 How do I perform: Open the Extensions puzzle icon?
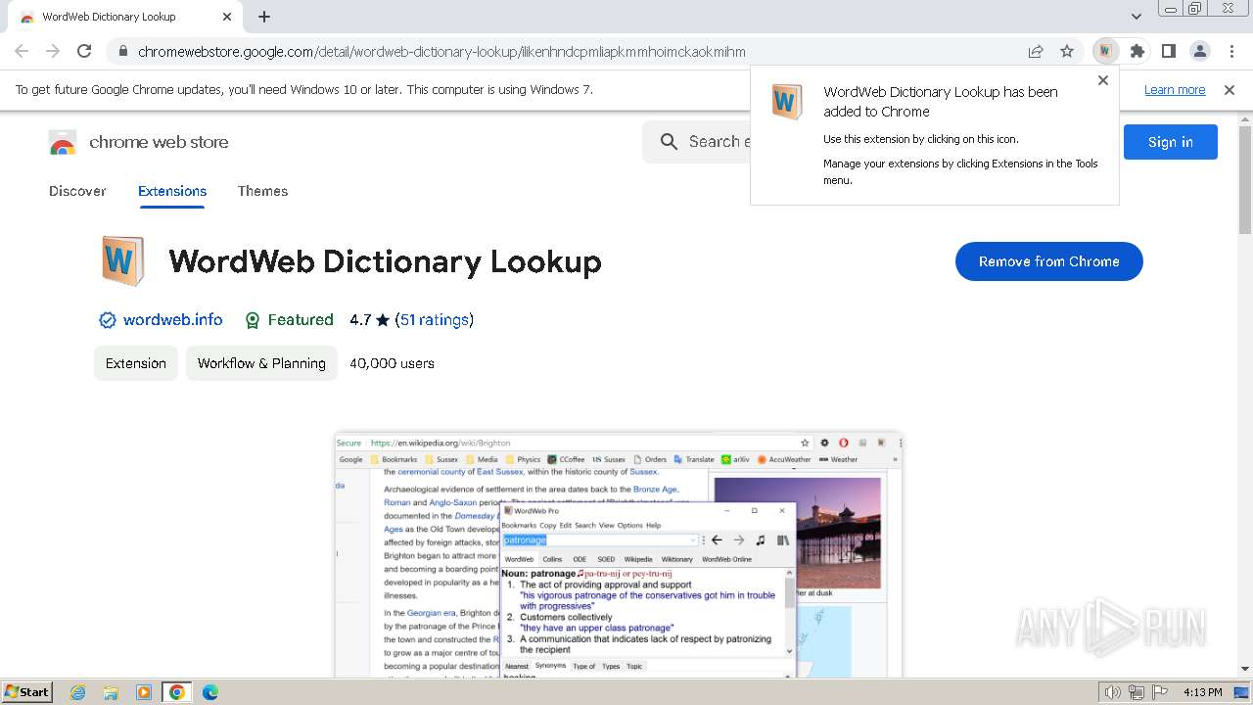pyautogui.click(x=1137, y=51)
